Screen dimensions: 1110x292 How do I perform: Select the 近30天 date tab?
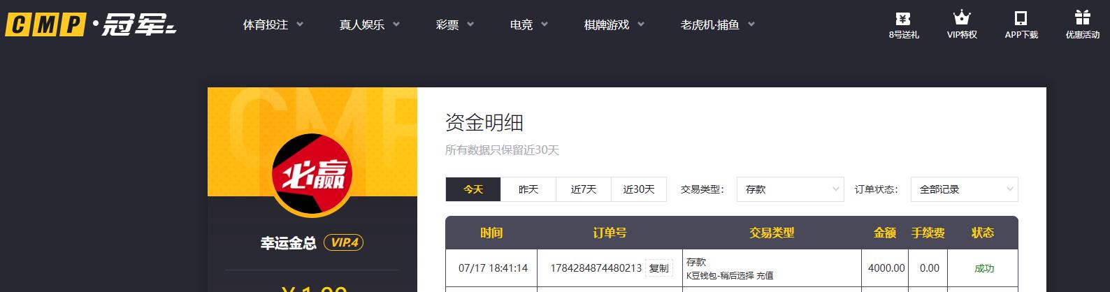click(639, 189)
